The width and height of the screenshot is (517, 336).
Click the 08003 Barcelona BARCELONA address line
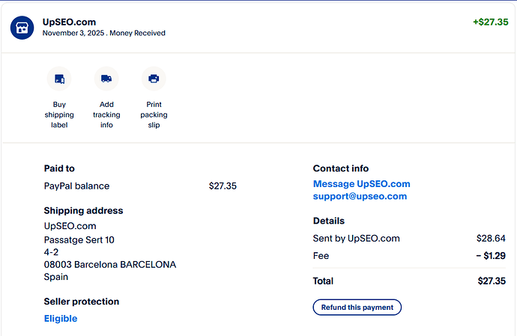tap(110, 265)
